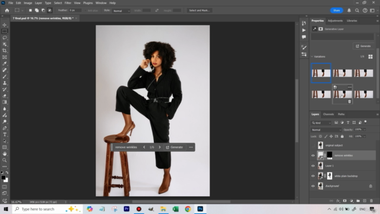The height and width of the screenshot is (214, 380).
Task: Select the Pen tool
Action: click(5, 128)
